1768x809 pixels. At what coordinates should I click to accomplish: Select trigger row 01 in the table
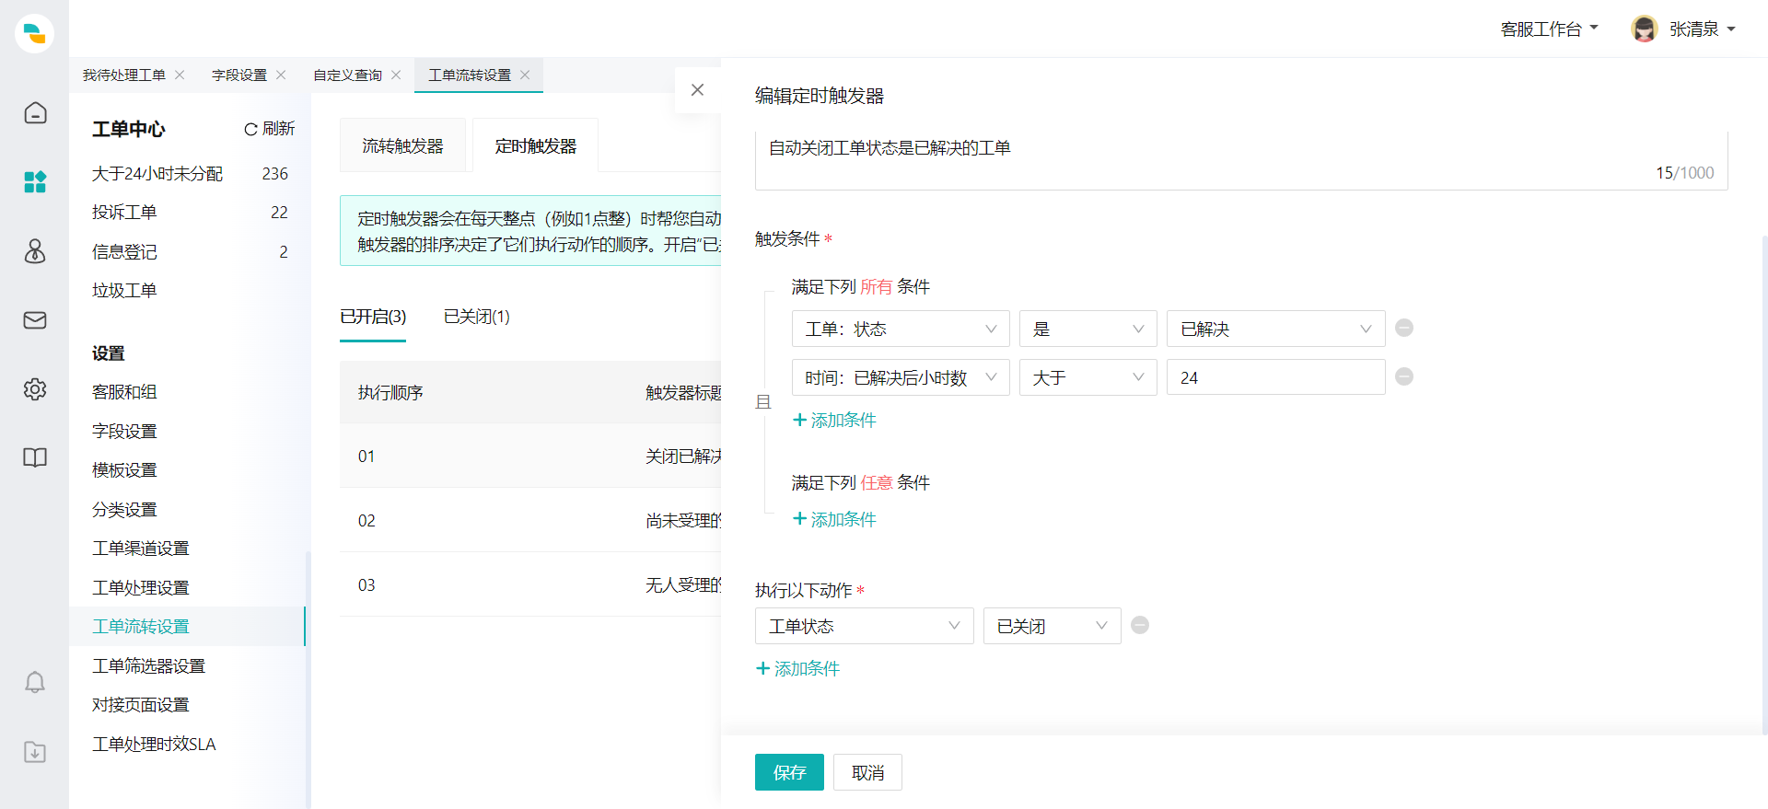(x=530, y=456)
